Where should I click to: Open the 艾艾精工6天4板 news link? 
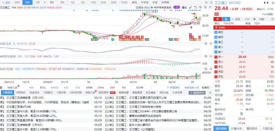click(18, 107)
